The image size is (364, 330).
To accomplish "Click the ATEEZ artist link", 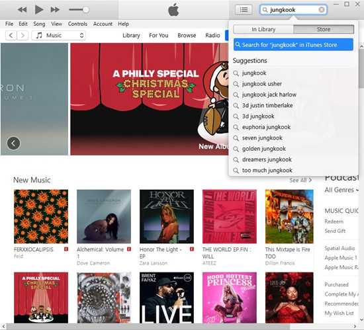I will 209,263.
